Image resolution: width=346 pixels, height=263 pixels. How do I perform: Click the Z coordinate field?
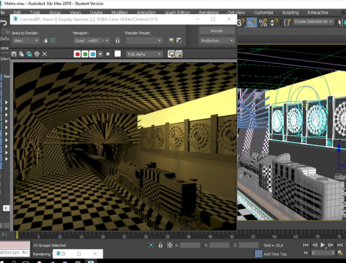[x=249, y=245]
